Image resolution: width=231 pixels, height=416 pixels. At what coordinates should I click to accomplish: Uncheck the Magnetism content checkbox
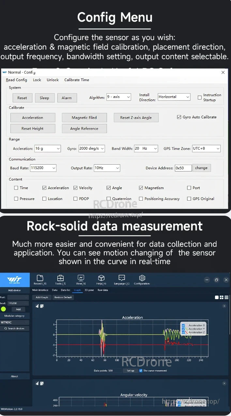pos(141,188)
